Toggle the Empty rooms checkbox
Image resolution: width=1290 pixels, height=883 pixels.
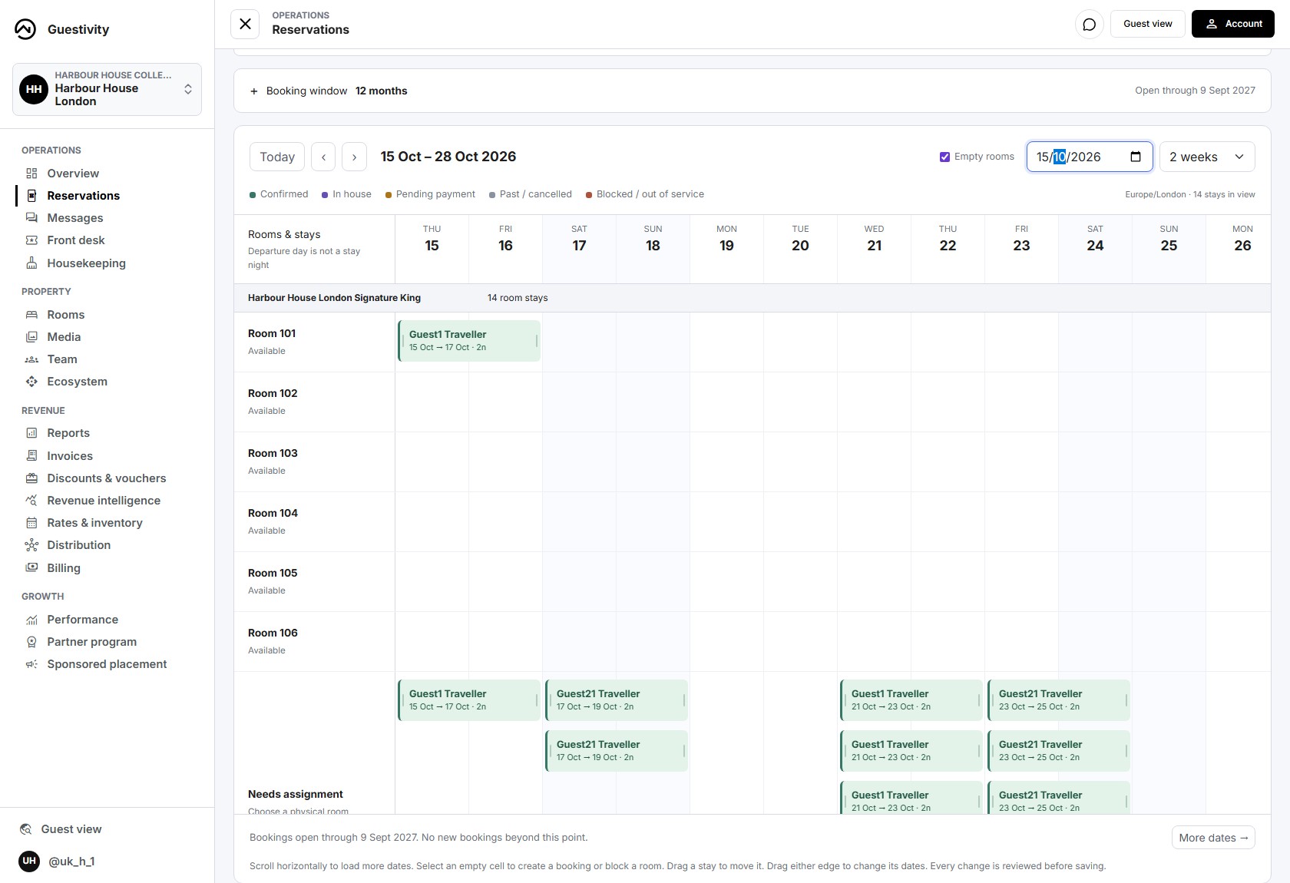[944, 157]
